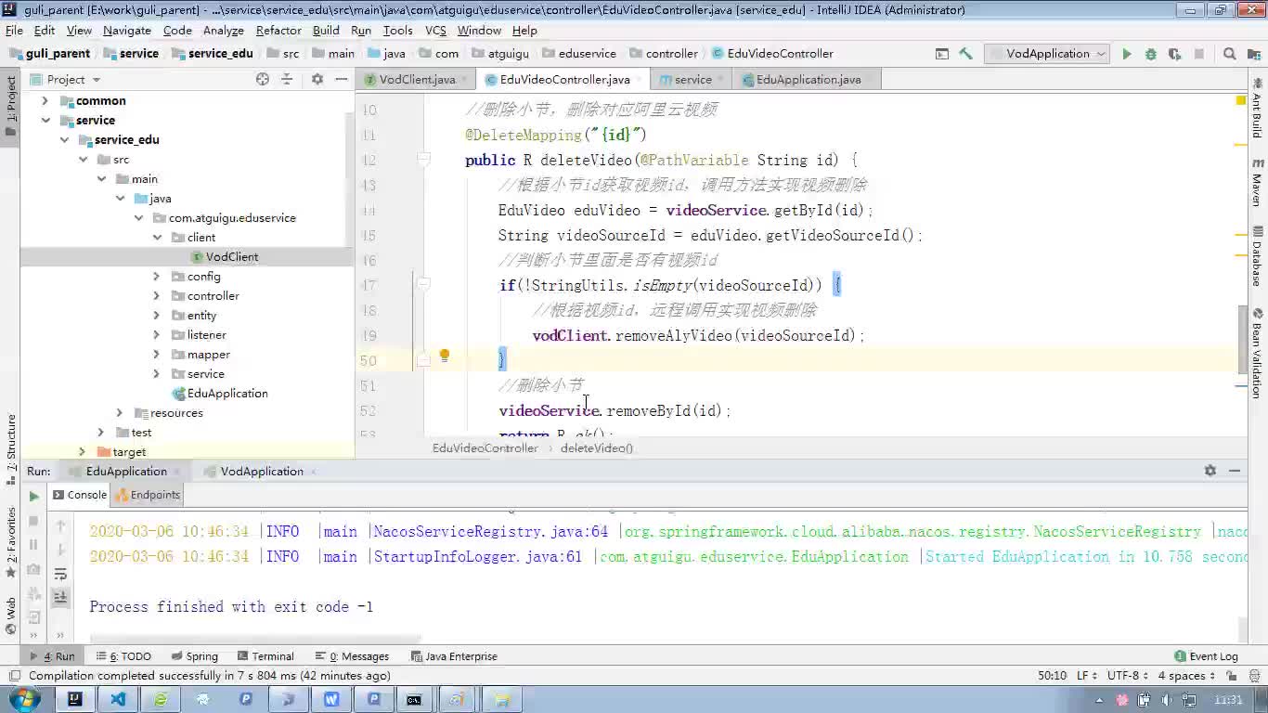The height and width of the screenshot is (713, 1268).
Task: Open the Maven side tool window
Action: 1258,182
